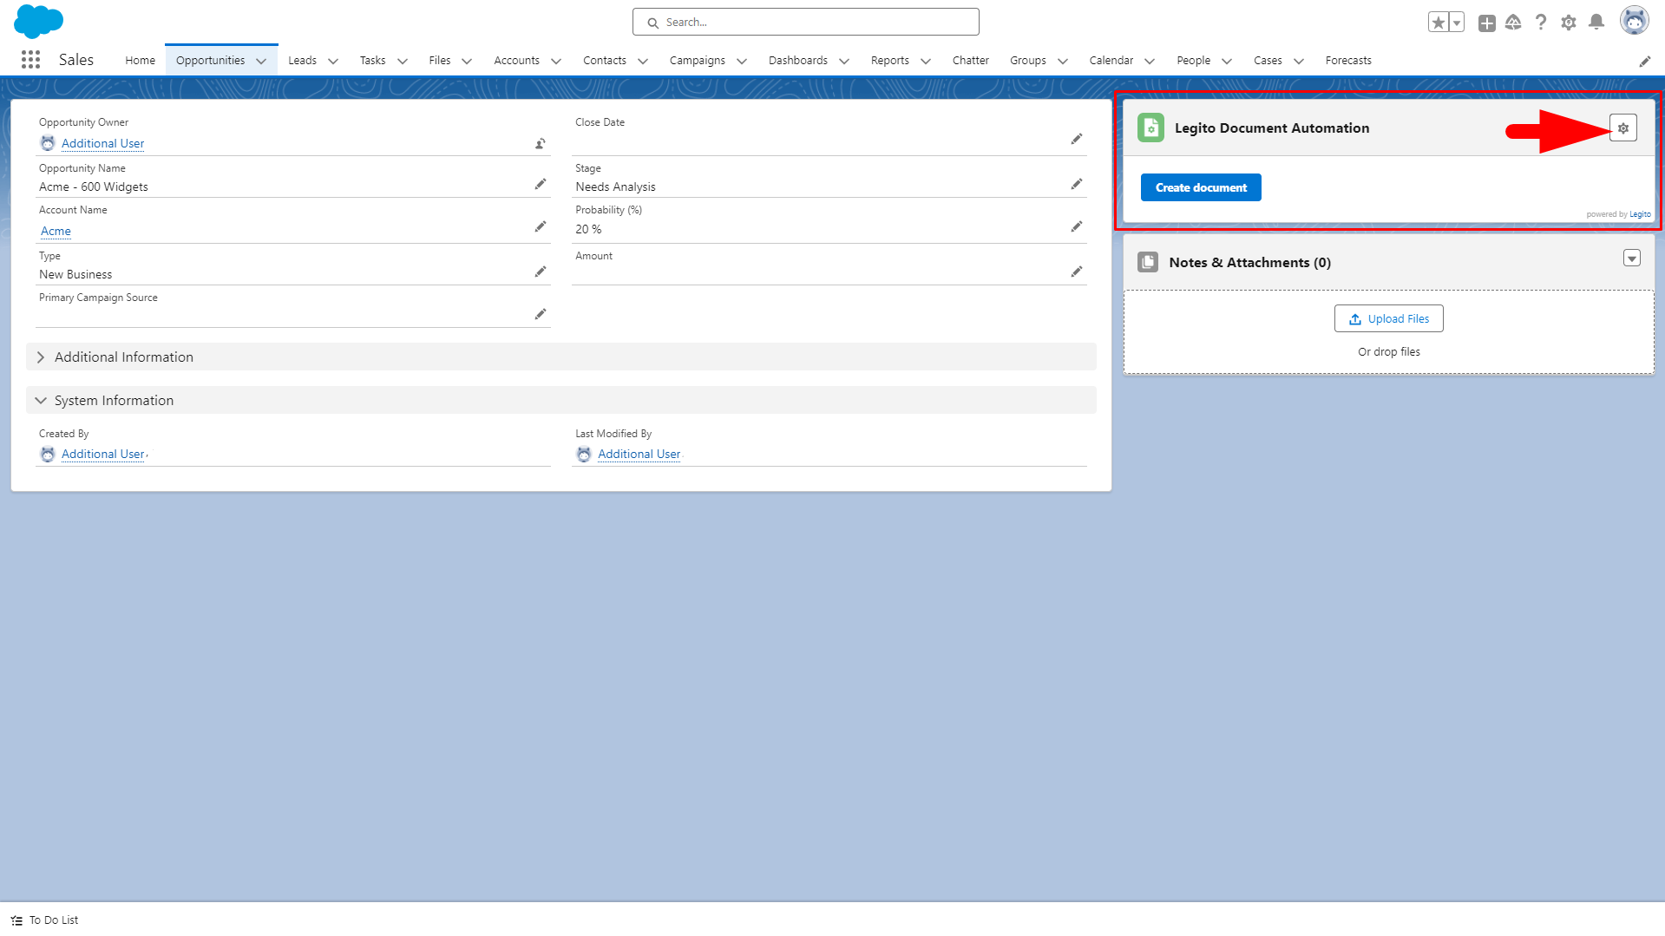
Task: Open the Opportunities tab dropdown chevron
Action: pos(261,61)
